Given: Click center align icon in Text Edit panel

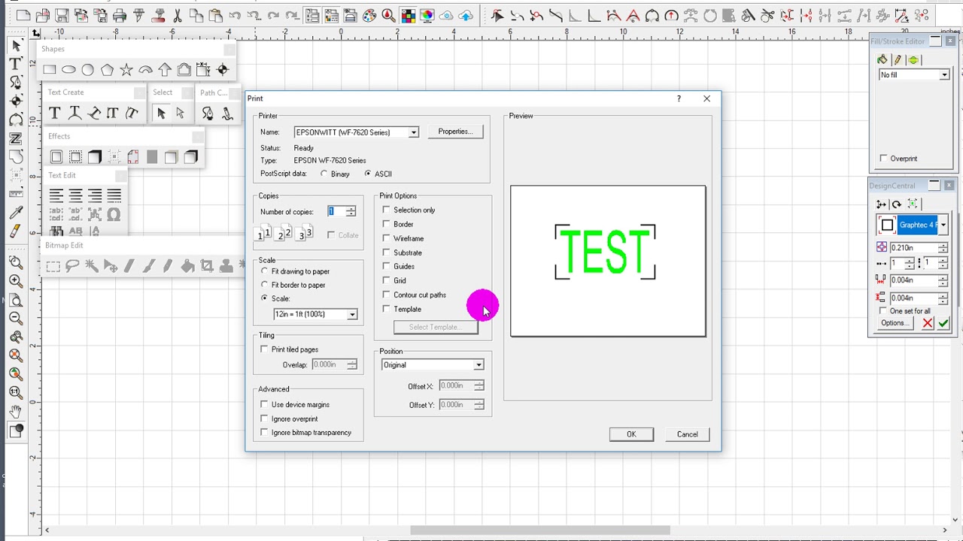Looking at the screenshot, I should click(75, 196).
